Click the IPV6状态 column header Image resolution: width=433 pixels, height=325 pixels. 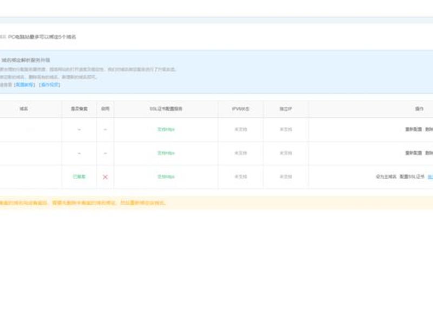pyautogui.click(x=240, y=109)
